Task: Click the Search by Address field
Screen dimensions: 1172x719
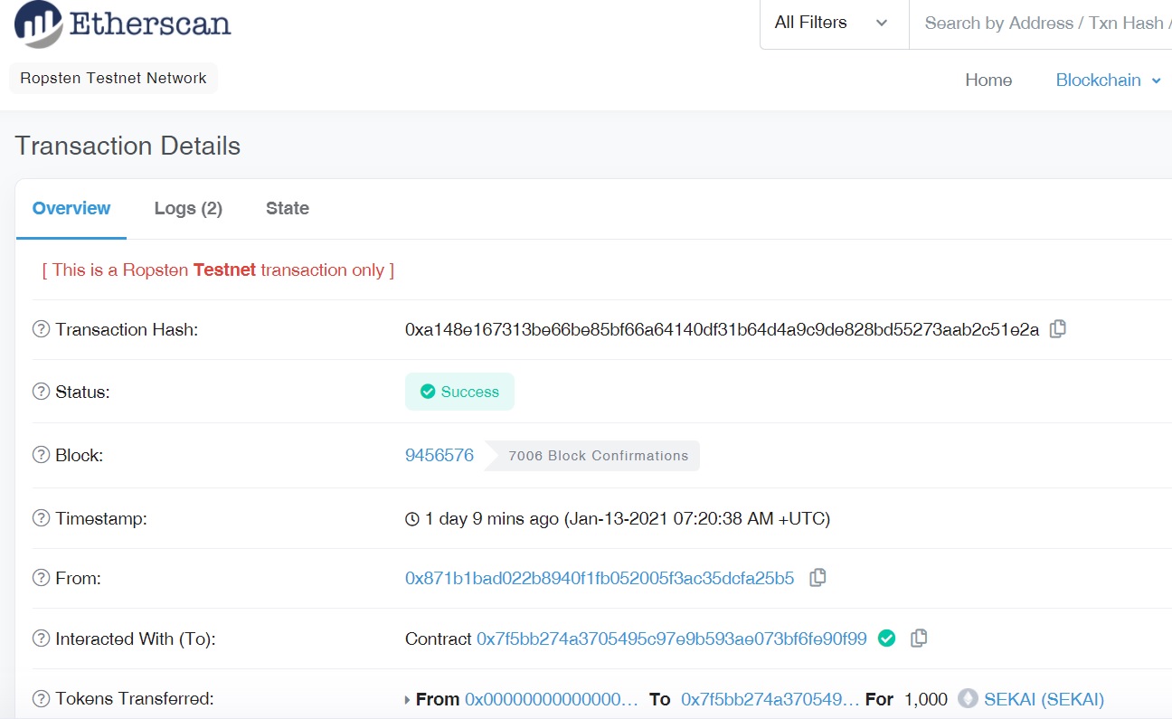Action: [1041, 24]
